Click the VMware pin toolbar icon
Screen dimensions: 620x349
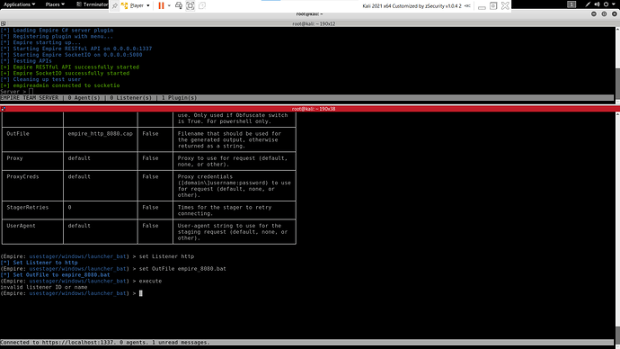point(115,5)
